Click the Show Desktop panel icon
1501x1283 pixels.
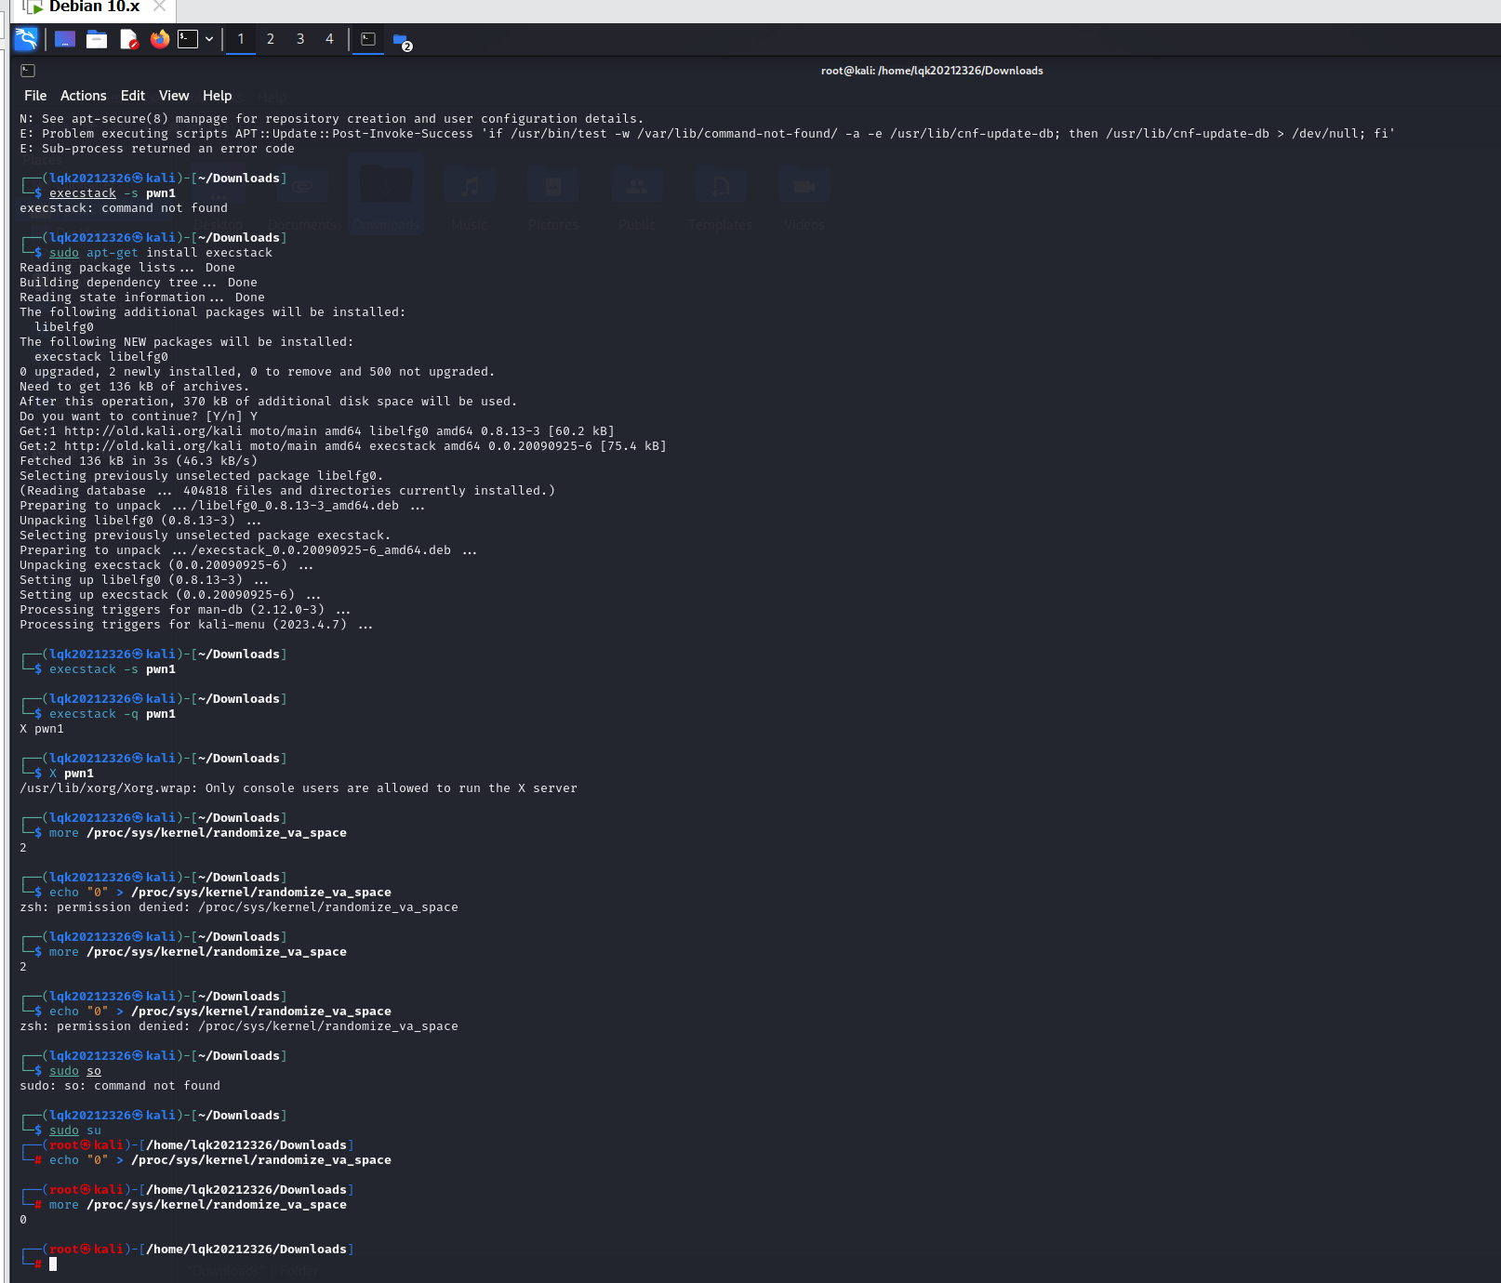[x=65, y=39]
